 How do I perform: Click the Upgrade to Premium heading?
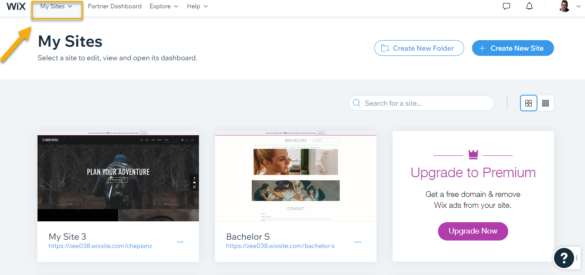pos(473,172)
